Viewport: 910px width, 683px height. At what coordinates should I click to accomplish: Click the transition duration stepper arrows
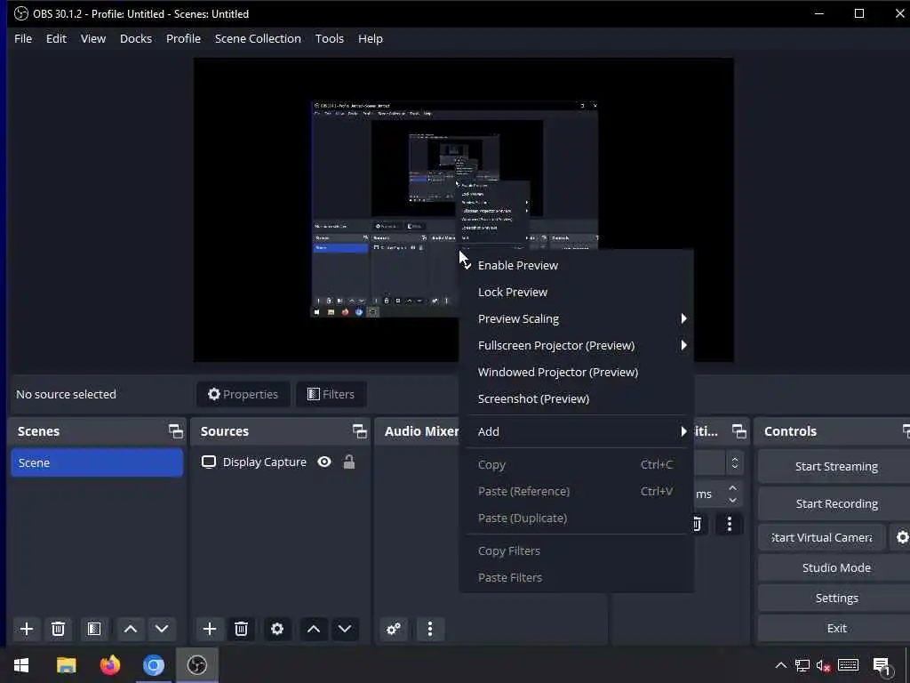732,494
